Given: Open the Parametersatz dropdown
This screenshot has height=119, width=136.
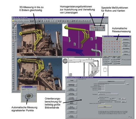Looking at the screenshot, I should click(x=108, y=94).
